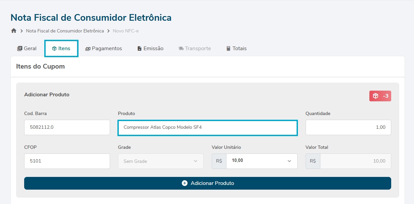Screen dimensions: 414x204
Task: Click the Valor Total field
Action: pos(355,161)
